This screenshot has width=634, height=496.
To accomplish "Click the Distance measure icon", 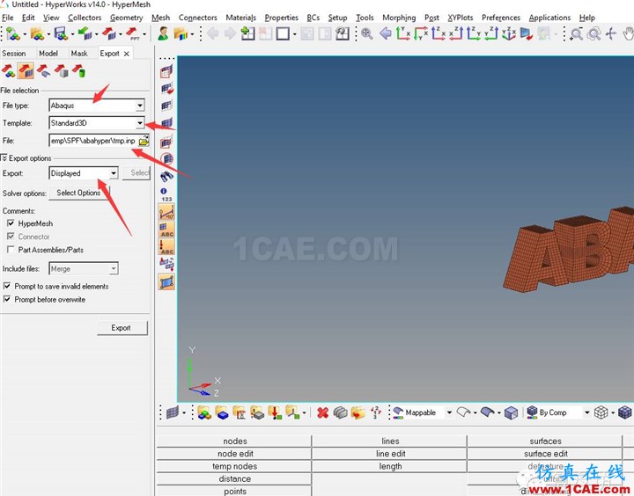I will (166, 212).
